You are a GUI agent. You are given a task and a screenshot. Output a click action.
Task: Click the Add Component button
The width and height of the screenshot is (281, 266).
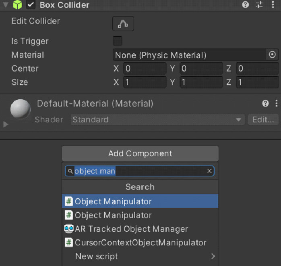(140, 154)
